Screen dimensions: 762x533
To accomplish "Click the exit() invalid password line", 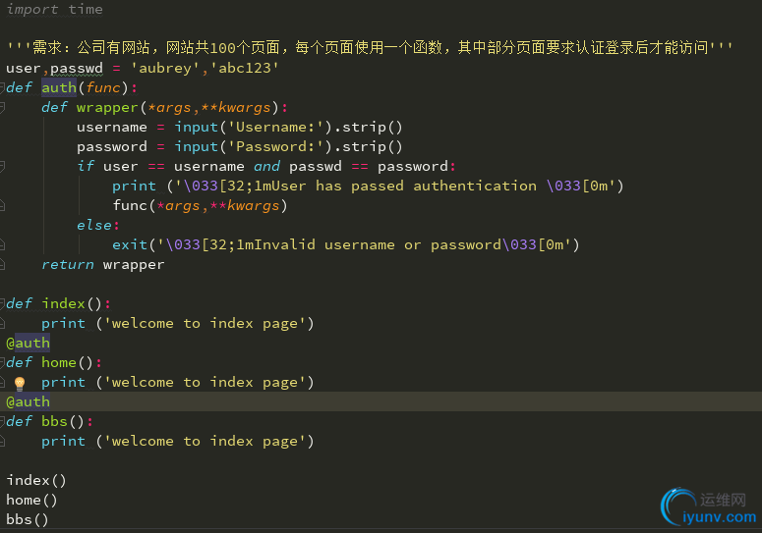I will tap(344, 244).
